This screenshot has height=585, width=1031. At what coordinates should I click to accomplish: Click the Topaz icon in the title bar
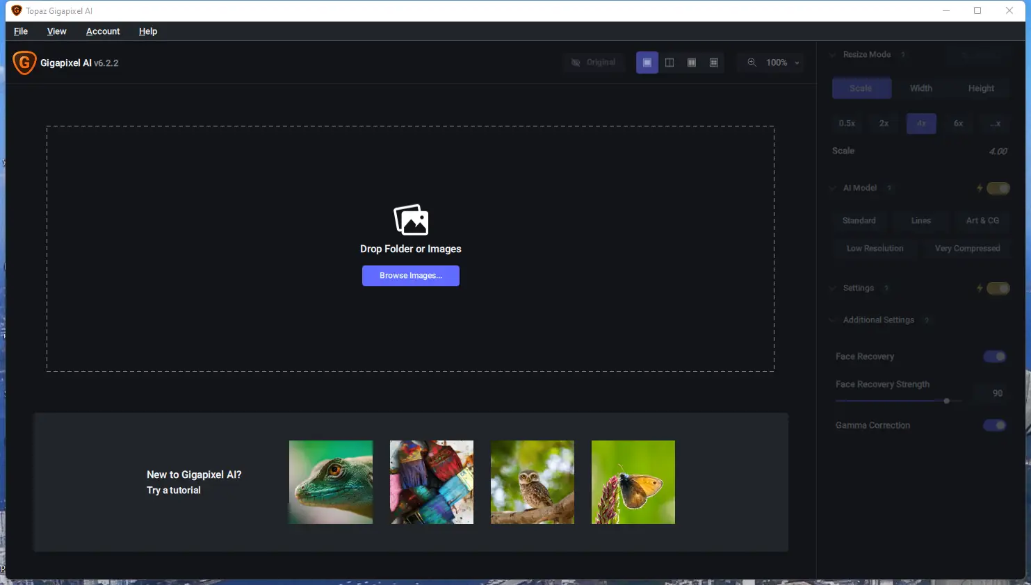[x=17, y=10]
